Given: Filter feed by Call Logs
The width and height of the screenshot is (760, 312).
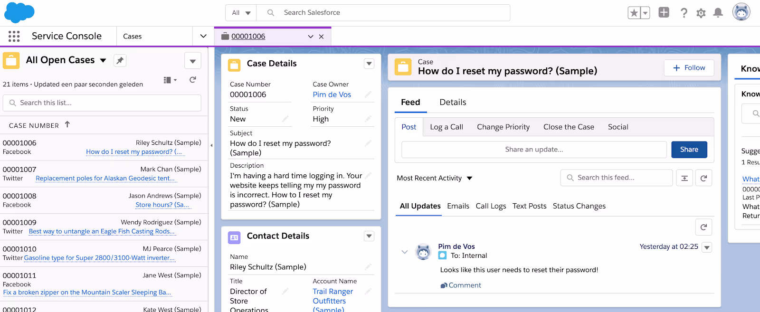Looking at the screenshot, I should coord(491,206).
